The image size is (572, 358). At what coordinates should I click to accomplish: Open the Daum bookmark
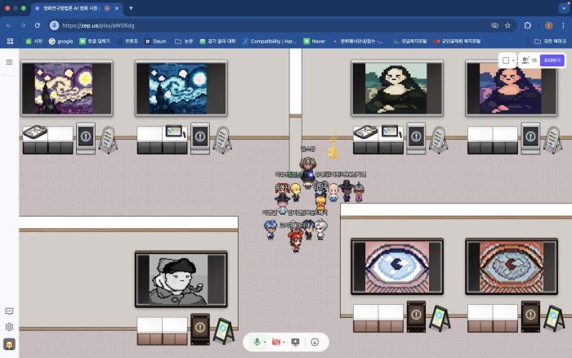coord(156,41)
